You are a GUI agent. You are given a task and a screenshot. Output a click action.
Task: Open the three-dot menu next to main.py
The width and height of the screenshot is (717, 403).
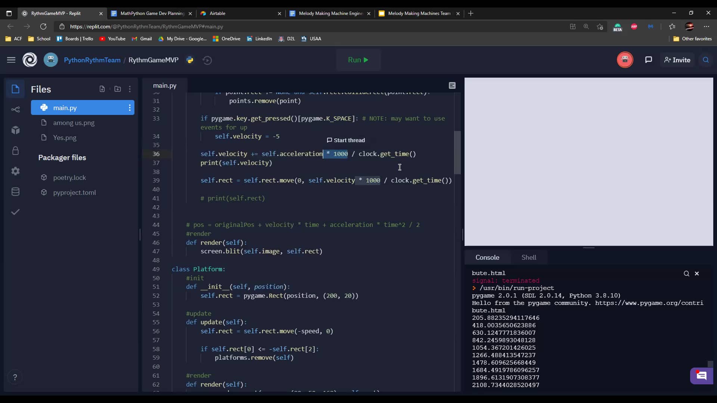(130, 108)
